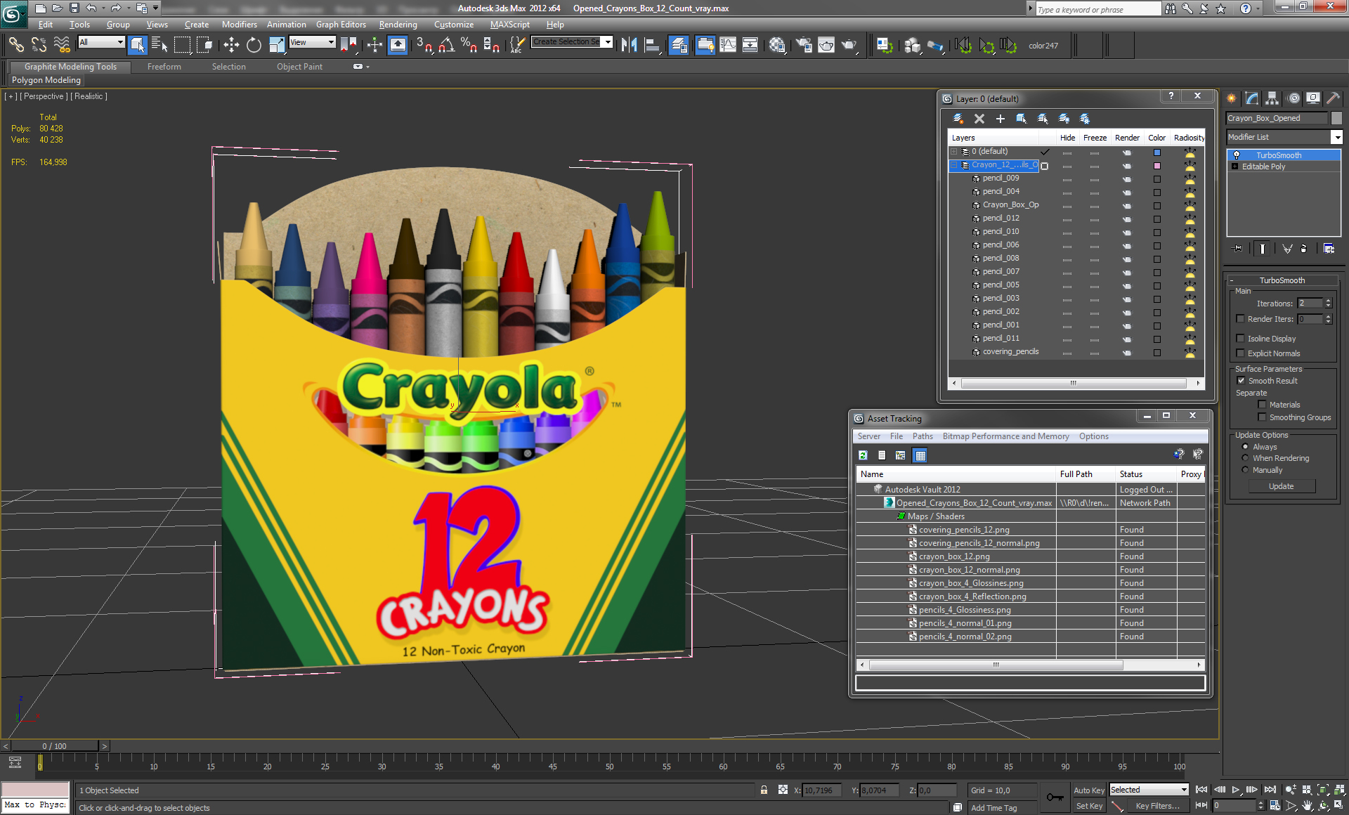Activate the Select Object tool
The image size is (1349, 815).
pyautogui.click(x=138, y=45)
